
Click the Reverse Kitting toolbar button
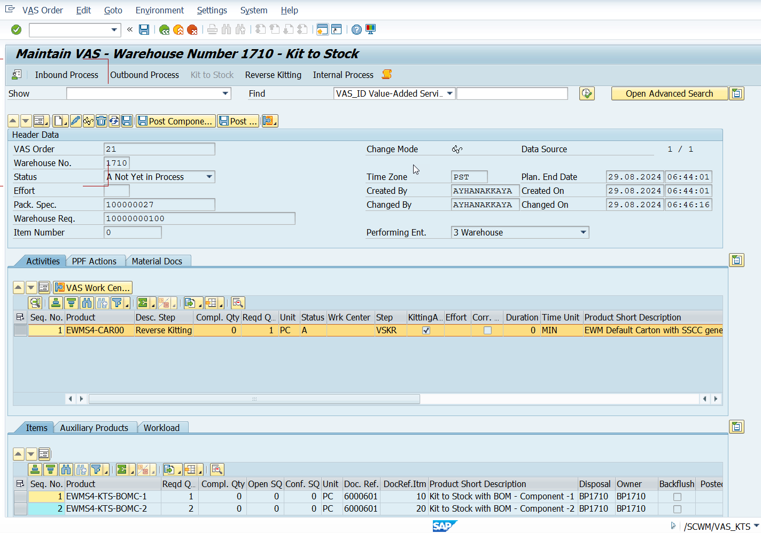[273, 75]
